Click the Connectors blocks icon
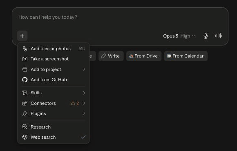The image size is (237, 151). (x=25, y=103)
